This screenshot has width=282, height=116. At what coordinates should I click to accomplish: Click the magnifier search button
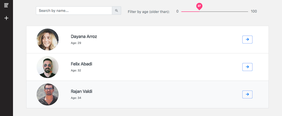(116, 11)
